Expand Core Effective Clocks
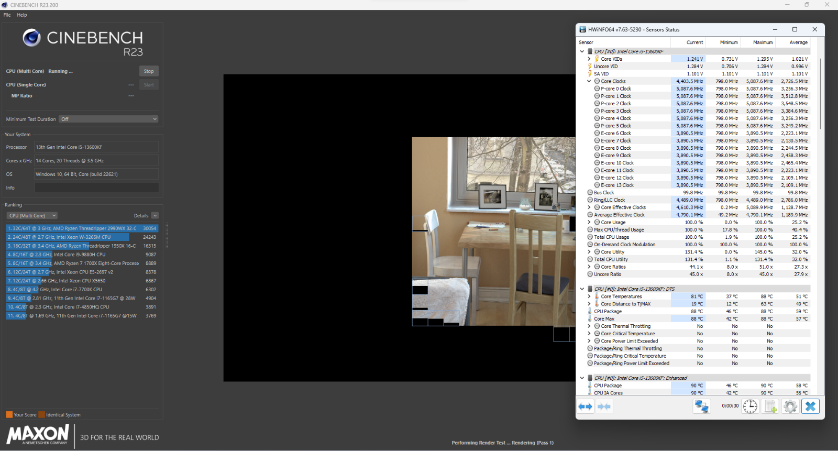Image resolution: width=838 pixels, height=451 pixels. tap(589, 207)
